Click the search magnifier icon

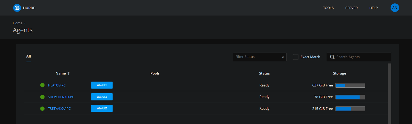pyautogui.click(x=332, y=57)
